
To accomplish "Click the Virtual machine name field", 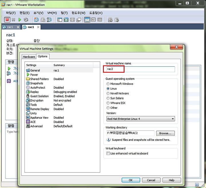I will 140,69.
